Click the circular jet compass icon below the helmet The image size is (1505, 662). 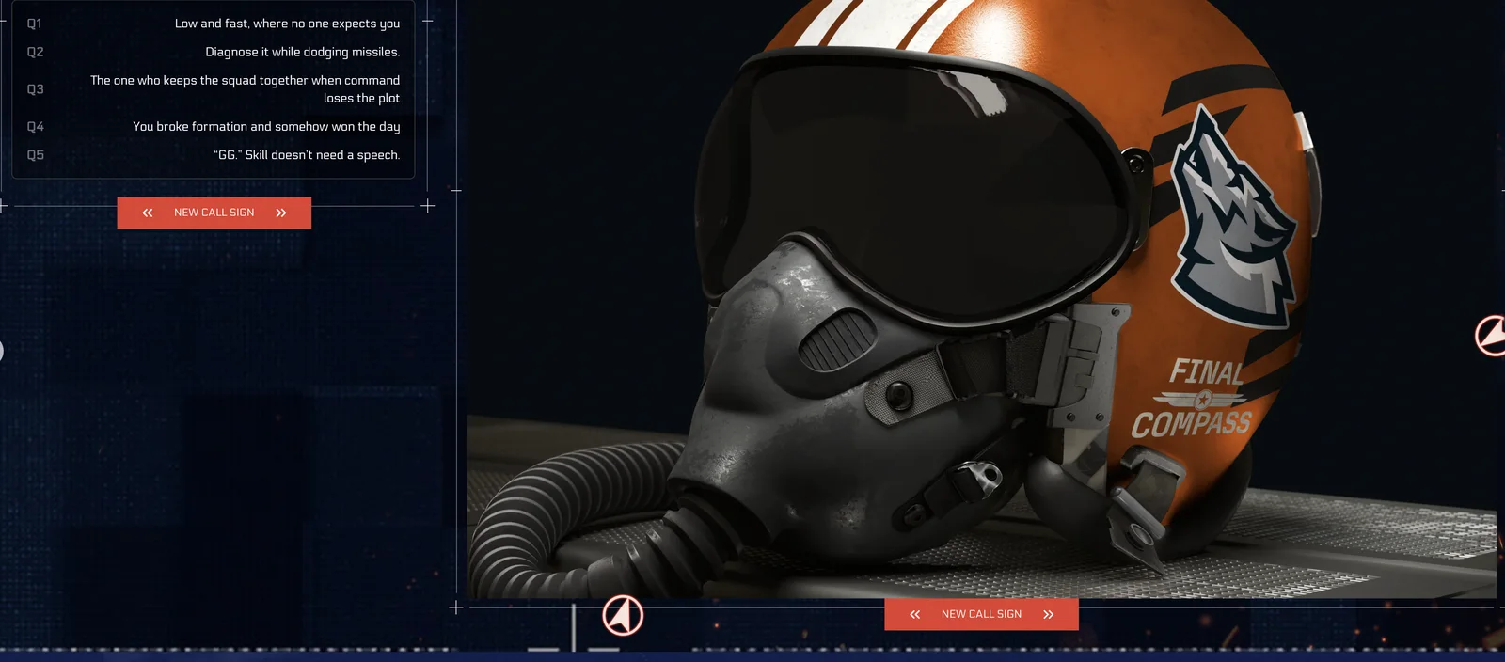(x=623, y=616)
